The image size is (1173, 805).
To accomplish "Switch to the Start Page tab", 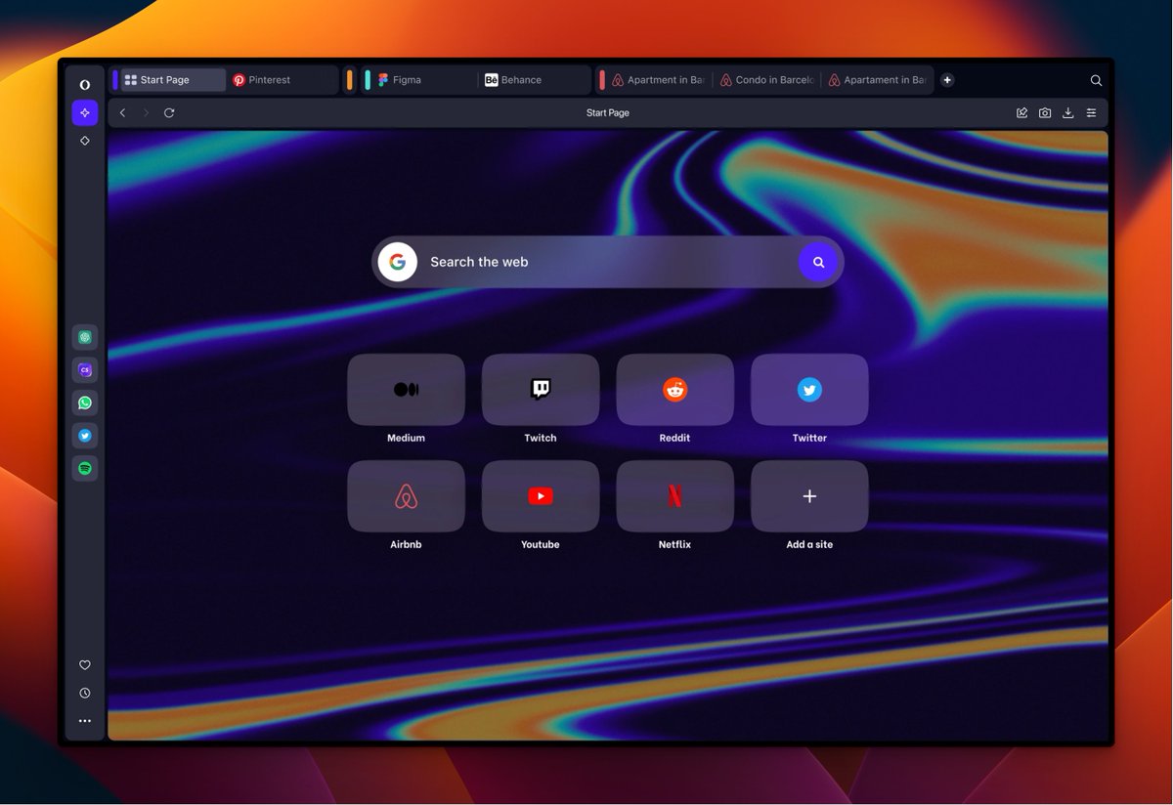I will (x=173, y=80).
